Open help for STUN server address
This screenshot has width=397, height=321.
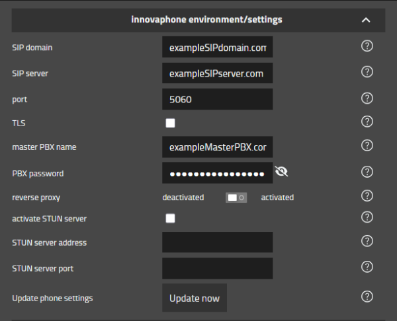point(367,241)
